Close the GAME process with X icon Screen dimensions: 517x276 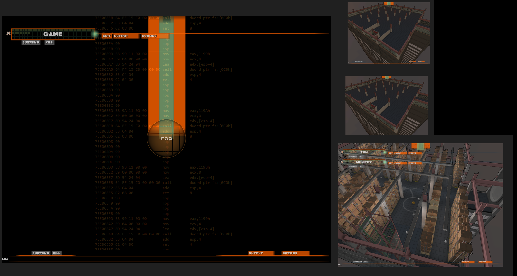click(8, 33)
